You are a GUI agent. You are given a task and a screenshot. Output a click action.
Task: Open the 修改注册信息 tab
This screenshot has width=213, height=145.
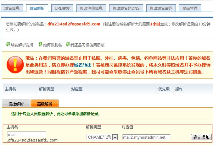tap(91, 8)
